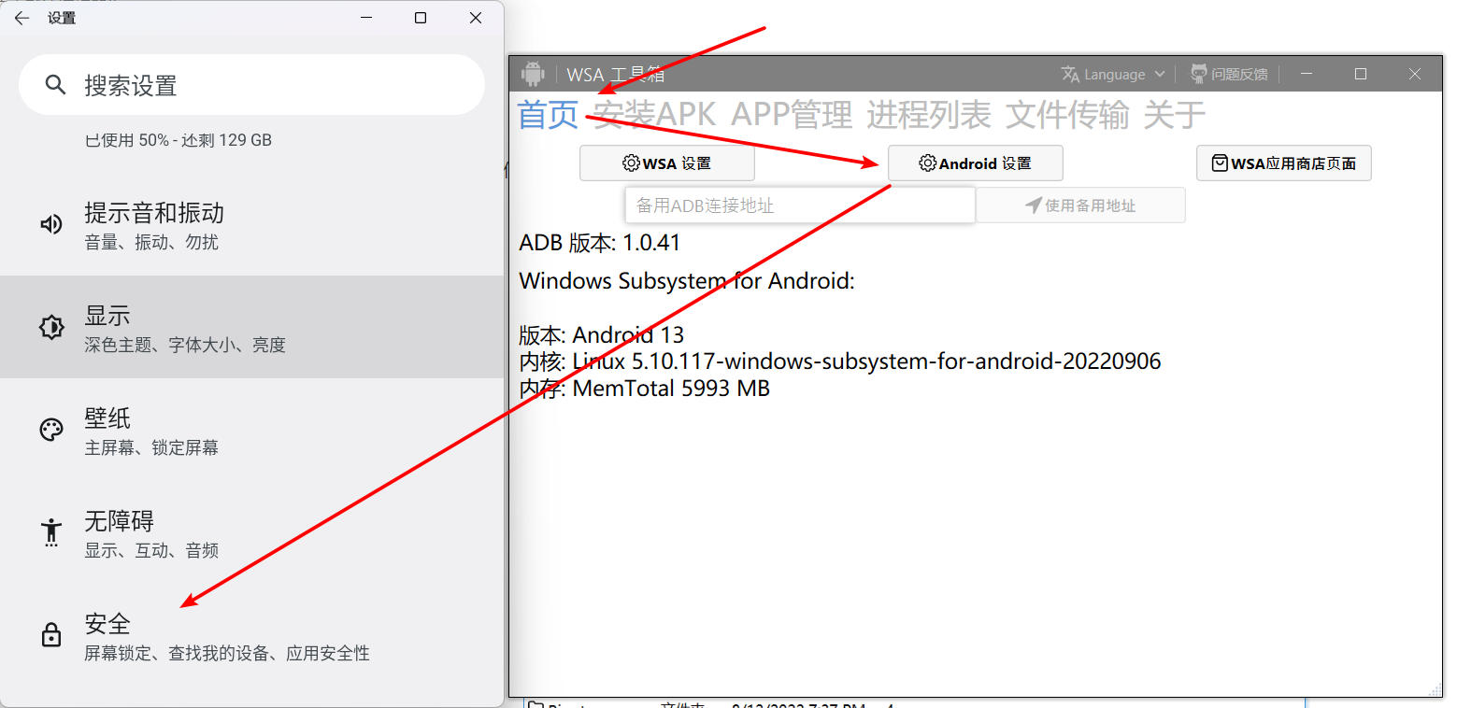Focus the 备用ADB连接地址 input field
The image size is (1457, 708).
(x=800, y=205)
